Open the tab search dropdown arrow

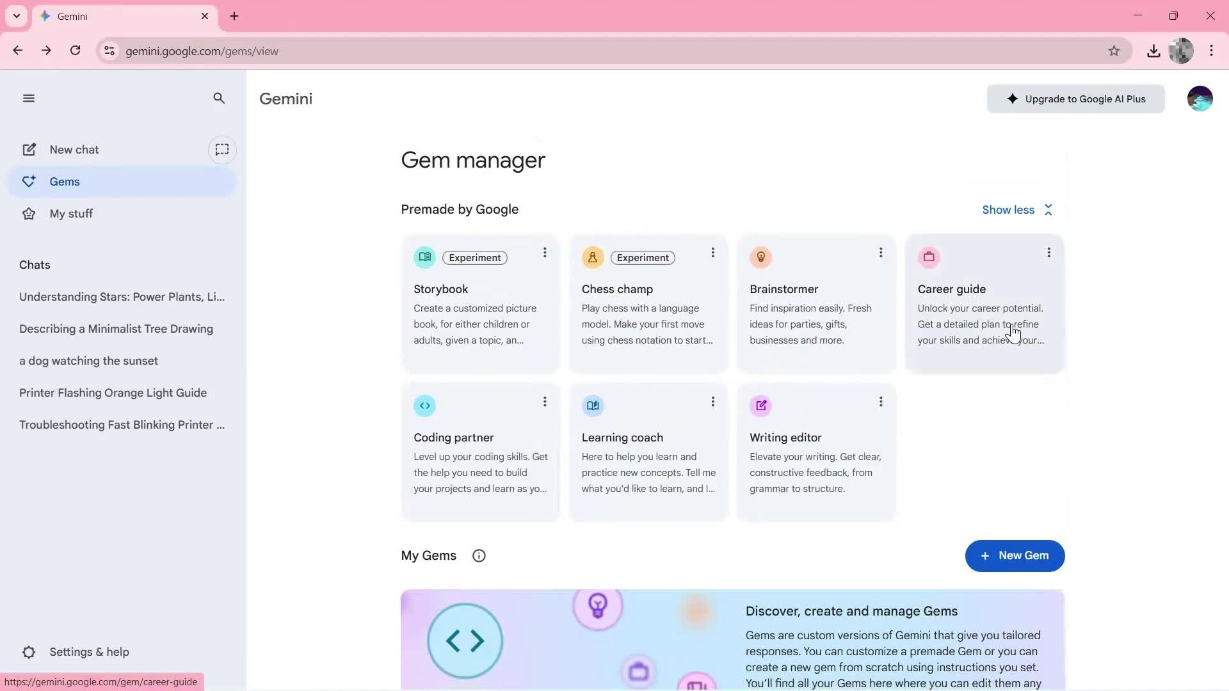17,16
